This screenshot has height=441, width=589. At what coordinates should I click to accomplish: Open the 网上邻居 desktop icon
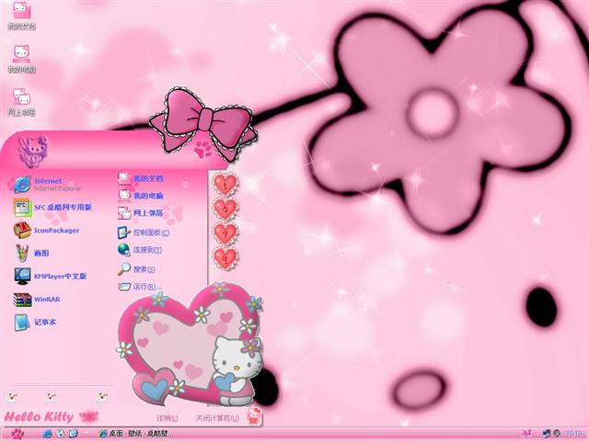[x=21, y=102]
